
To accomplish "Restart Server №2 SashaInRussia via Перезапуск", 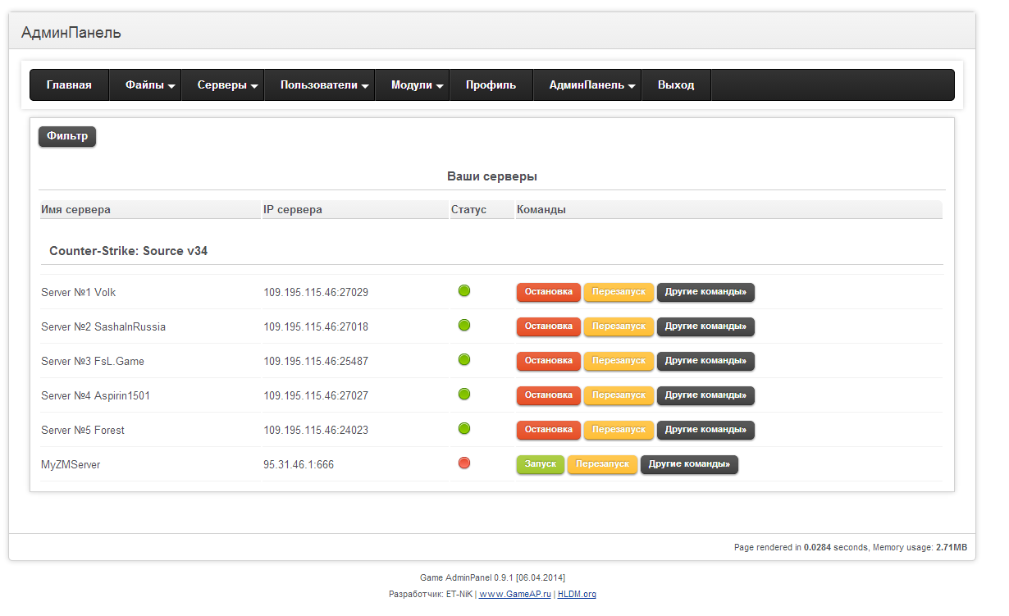I will coord(619,326).
